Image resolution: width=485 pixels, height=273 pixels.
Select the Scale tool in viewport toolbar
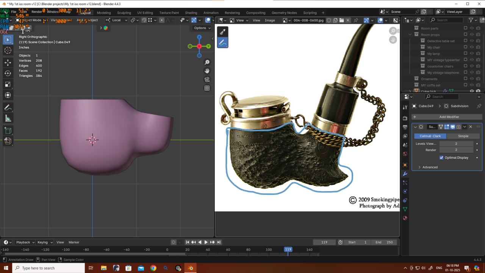click(x=8, y=84)
